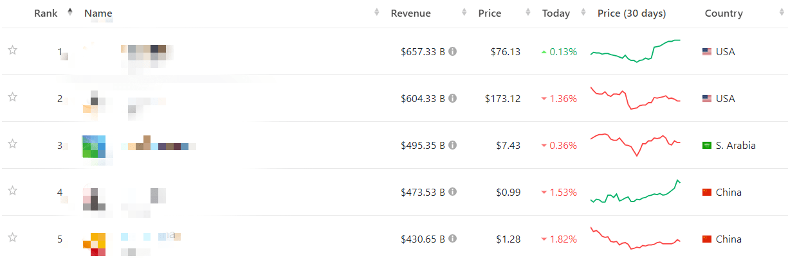Sort by the Country column header
The image size is (788, 258).
pos(724,13)
